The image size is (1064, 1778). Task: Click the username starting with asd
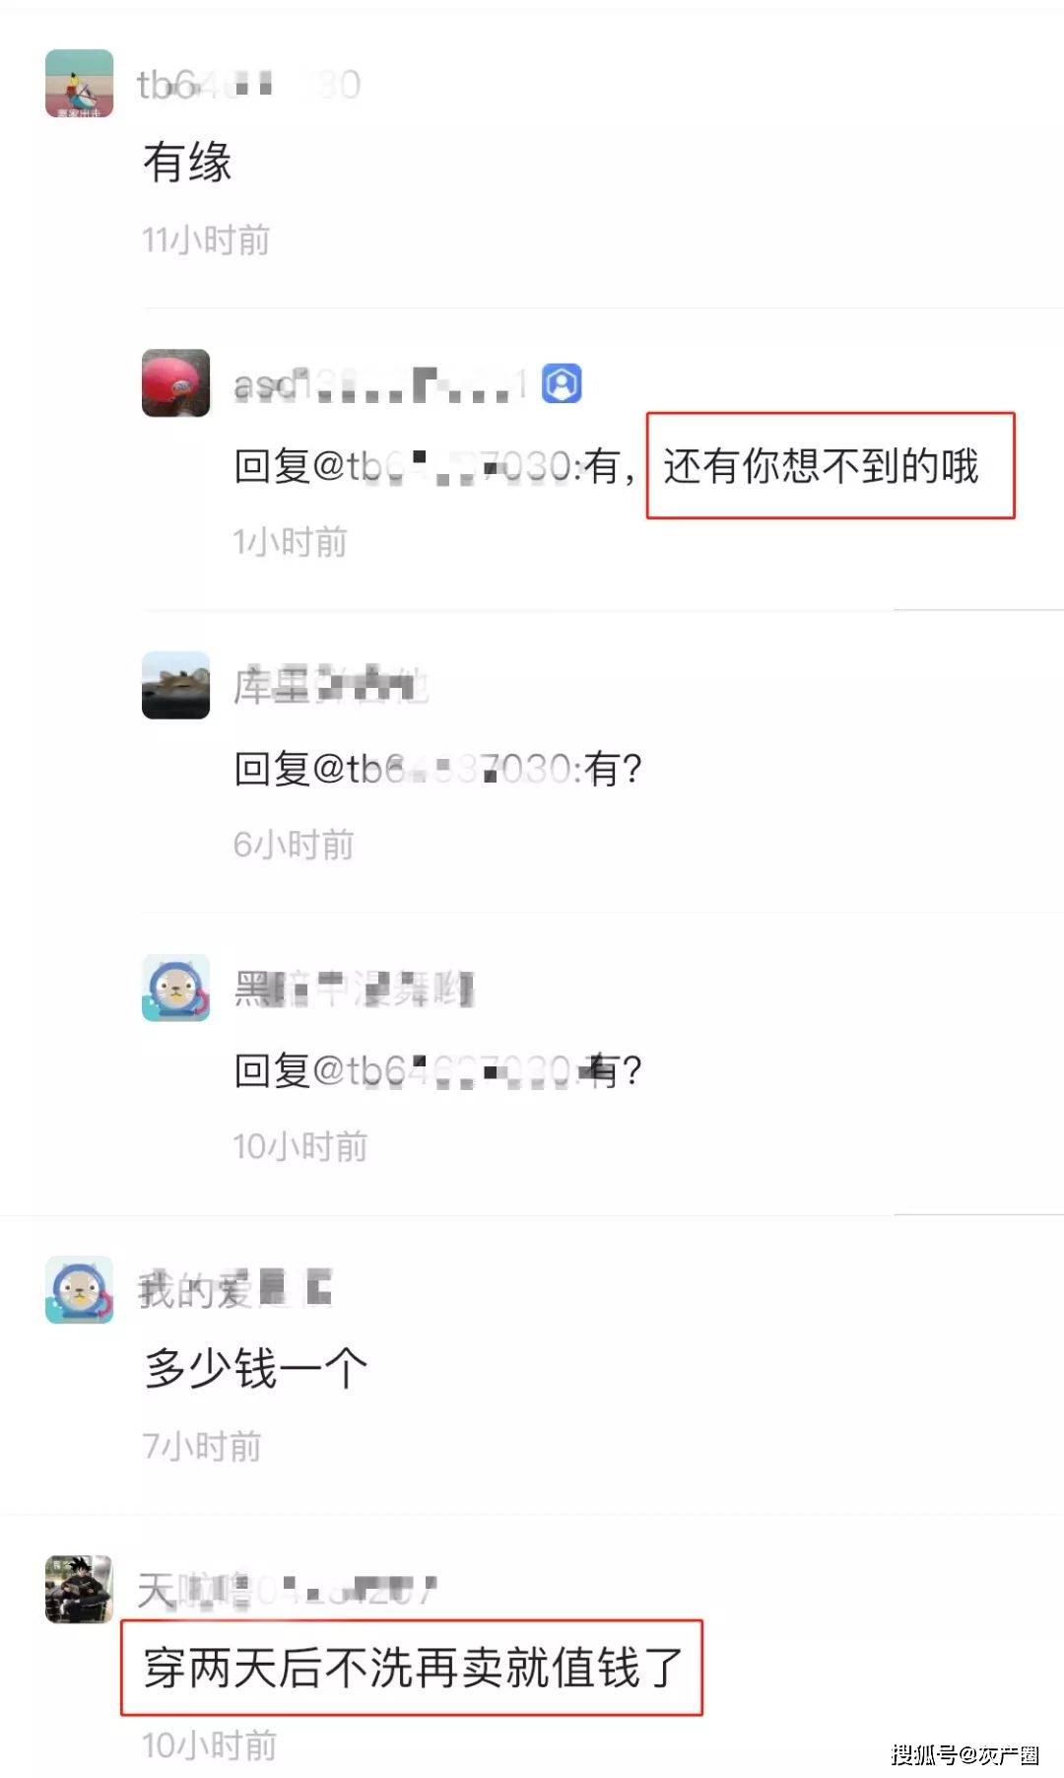[x=381, y=384]
